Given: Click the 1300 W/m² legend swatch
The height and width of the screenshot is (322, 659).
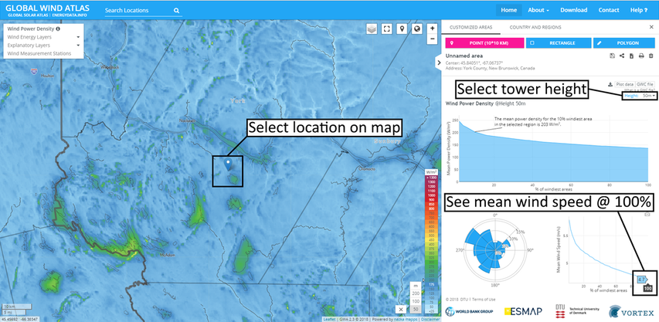Looking at the screenshot, I should click(x=431, y=182).
